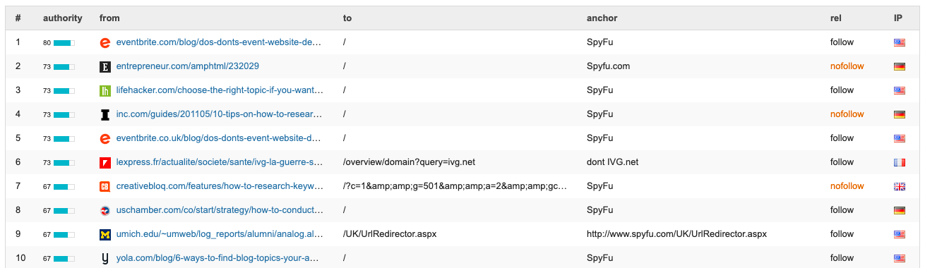Click the eventbrite.com favicon icon
Image resolution: width=925 pixels, height=268 pixels.
pyautogui.click(x=105, y=42)
